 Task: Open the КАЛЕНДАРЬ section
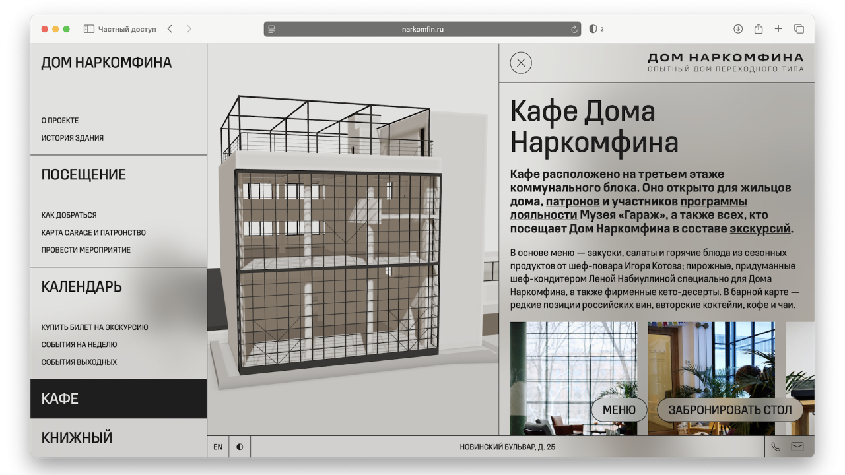coord(81,287)
